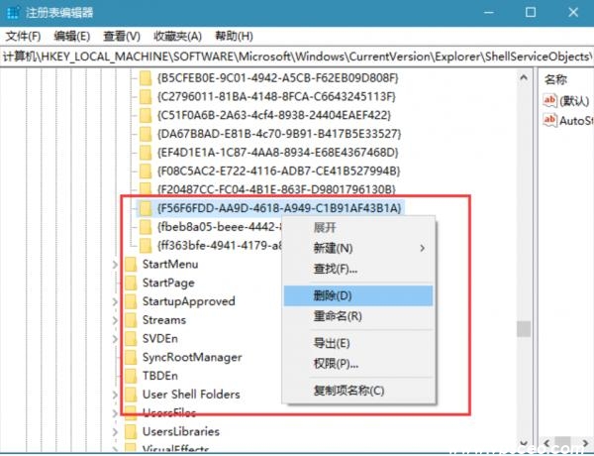The width and height of the screenshot is (594, 456).
Task: Choose 重命名(R) in the context menu
Action: (x=358, y=316)
